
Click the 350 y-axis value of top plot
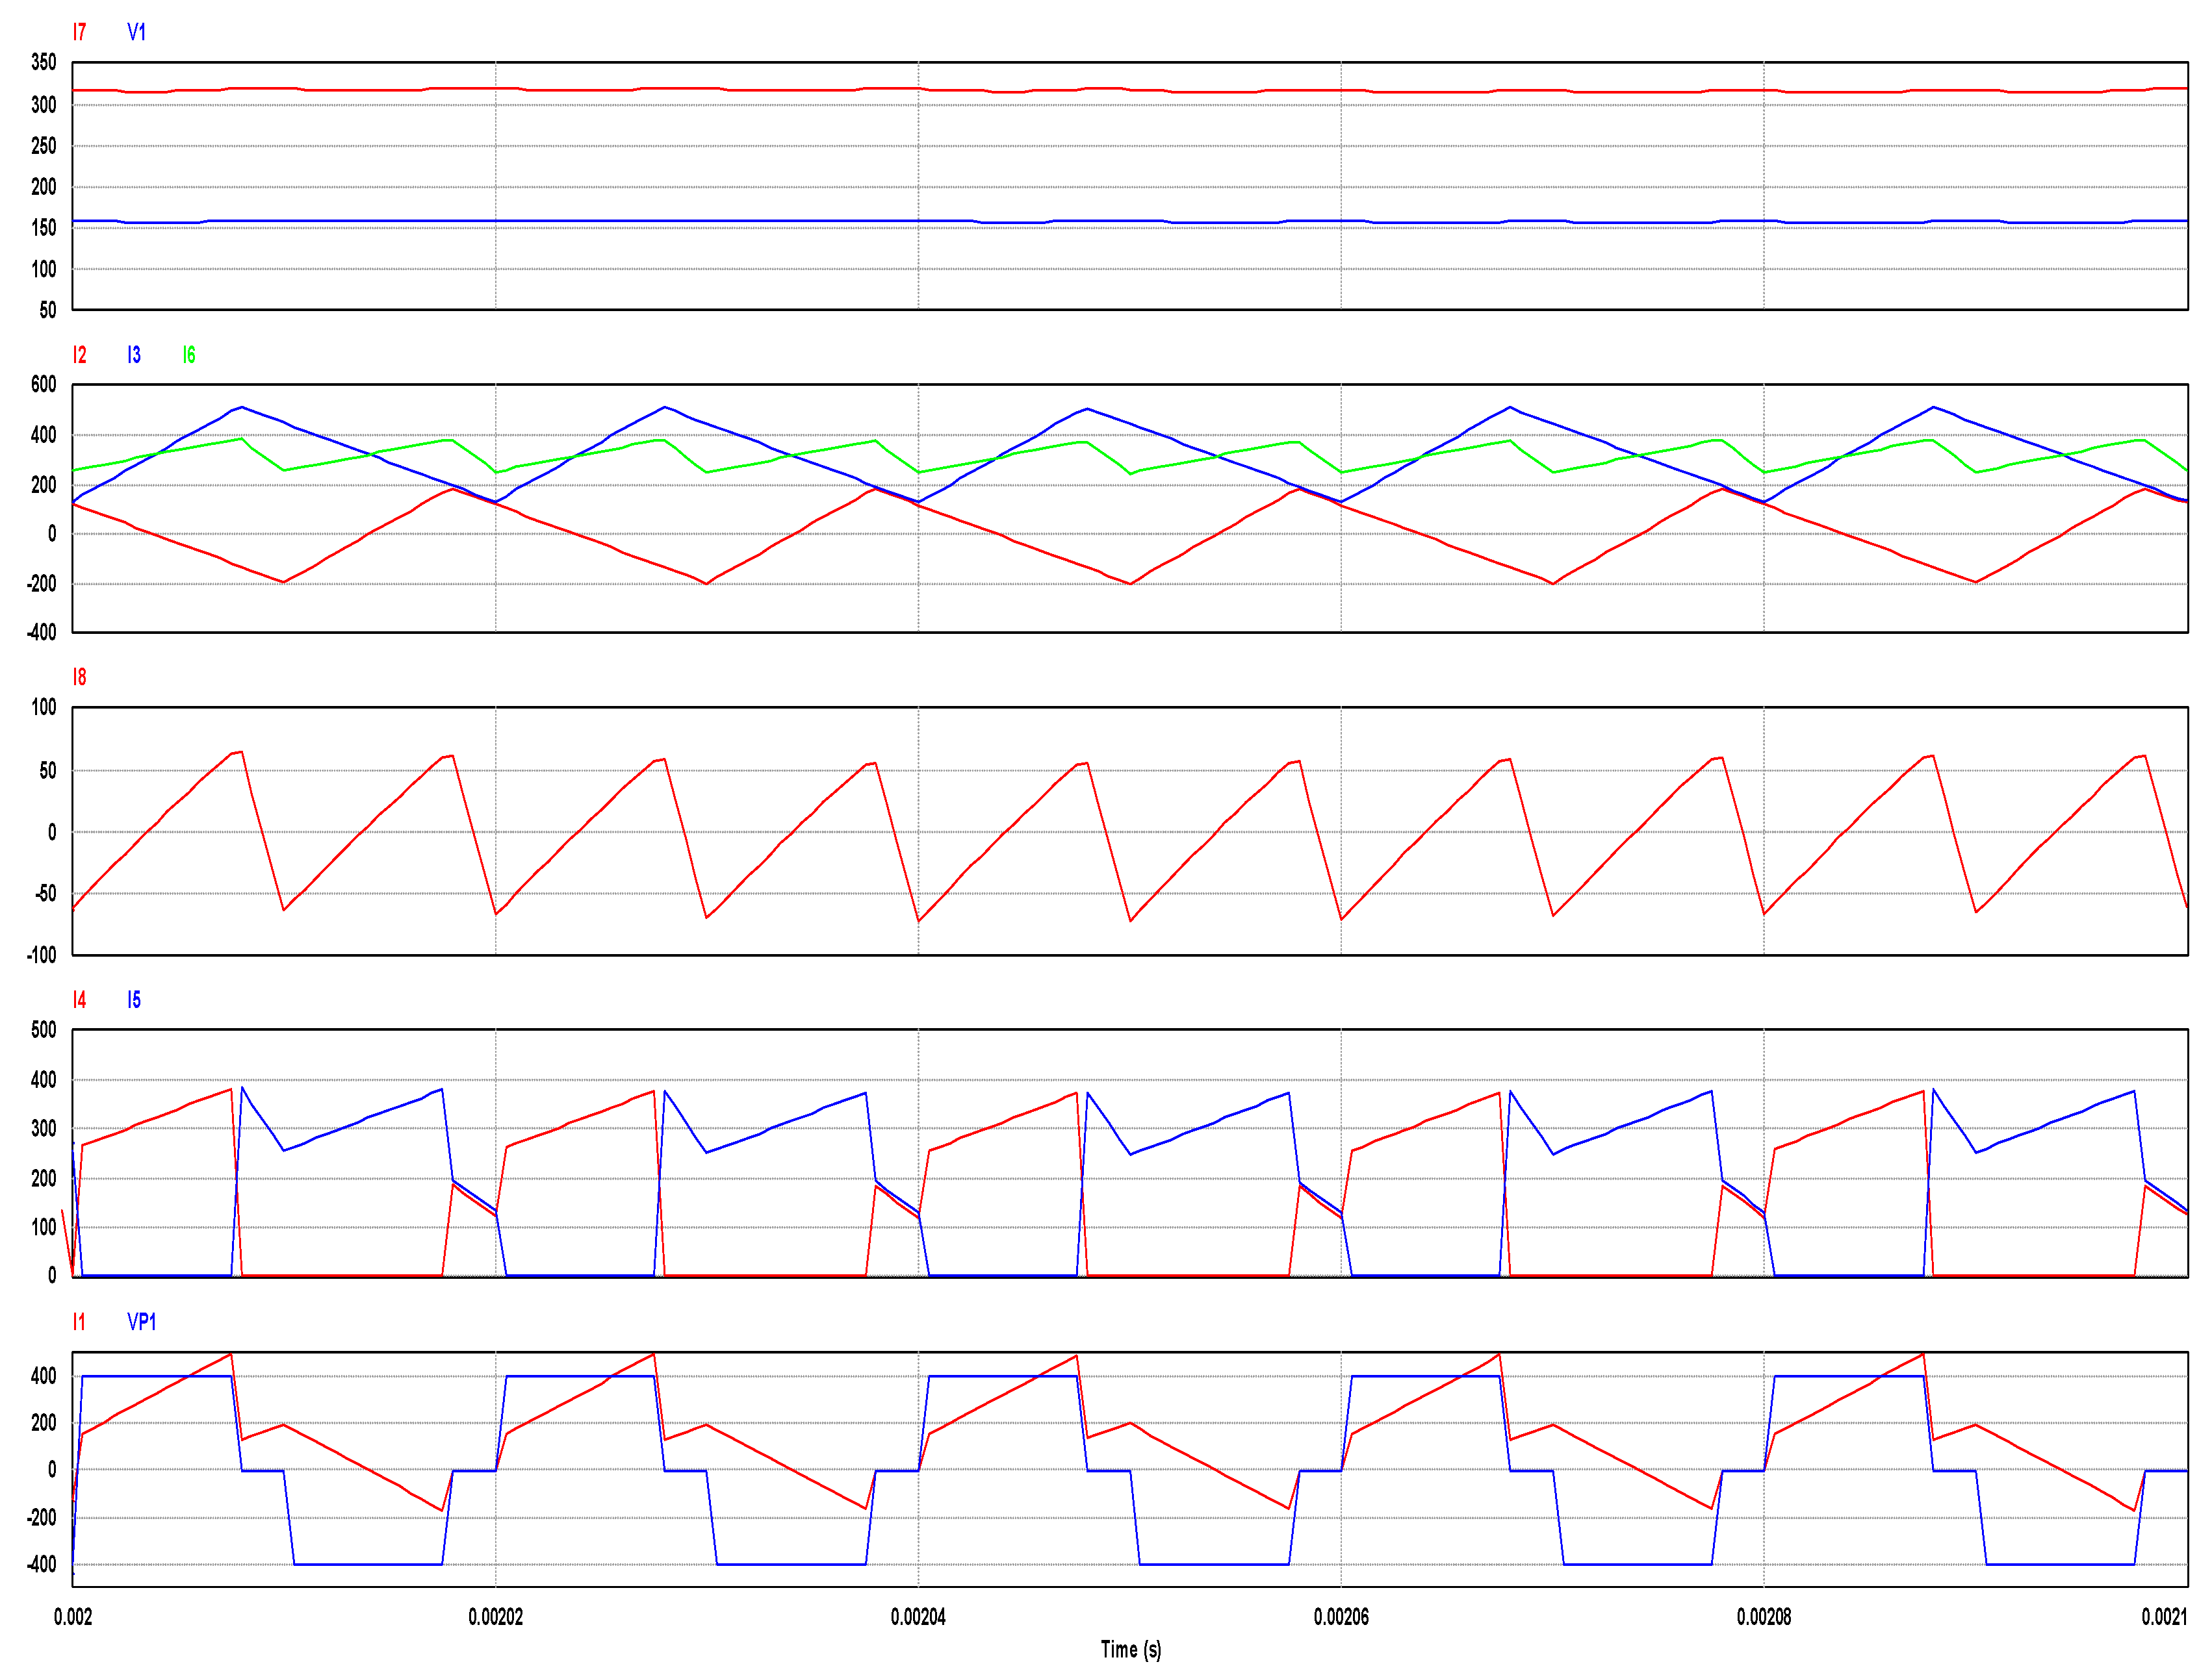(x=43, y=63)
